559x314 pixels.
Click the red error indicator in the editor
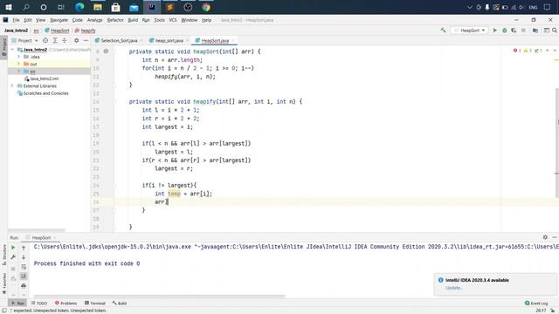[x=517, y=51]
